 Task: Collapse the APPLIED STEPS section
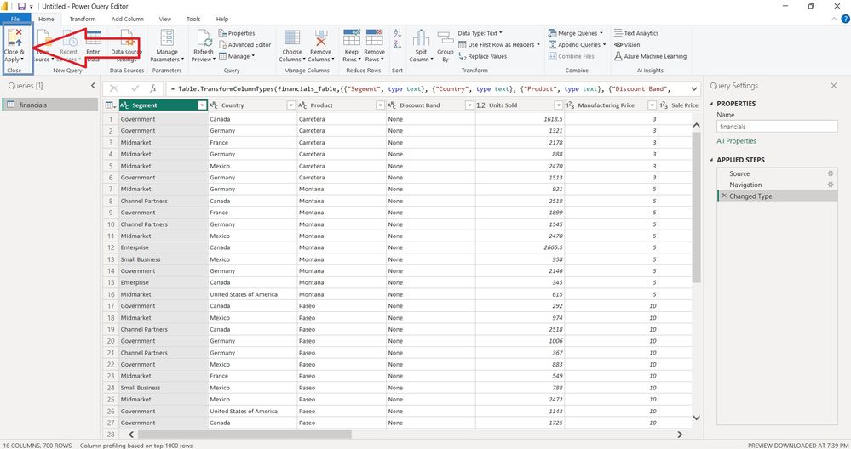[712, 160]
